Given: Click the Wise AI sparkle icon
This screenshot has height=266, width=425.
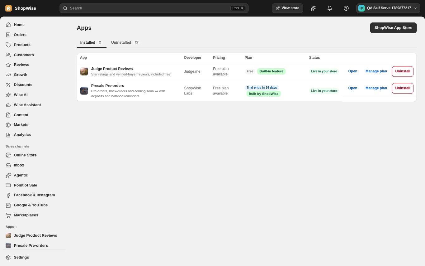Looking at the screenshot, I should pyautogui.click(x=8, y=95).
